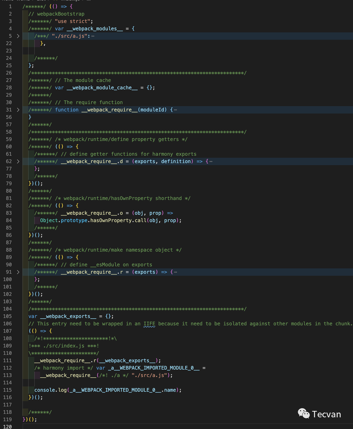353x429 pixels.
Task: Click the overflow ellipsis in the breadcrumb bar
Action: coord(88,1)
